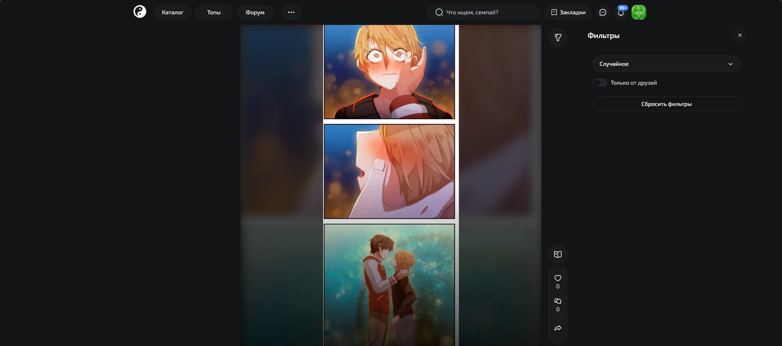Screen dimensions: 782x346
Task: Open the chat messages icon
Action: coord(603,12)
